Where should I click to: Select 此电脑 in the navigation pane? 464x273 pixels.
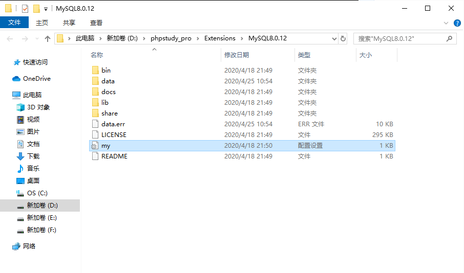tap(32, 95)
